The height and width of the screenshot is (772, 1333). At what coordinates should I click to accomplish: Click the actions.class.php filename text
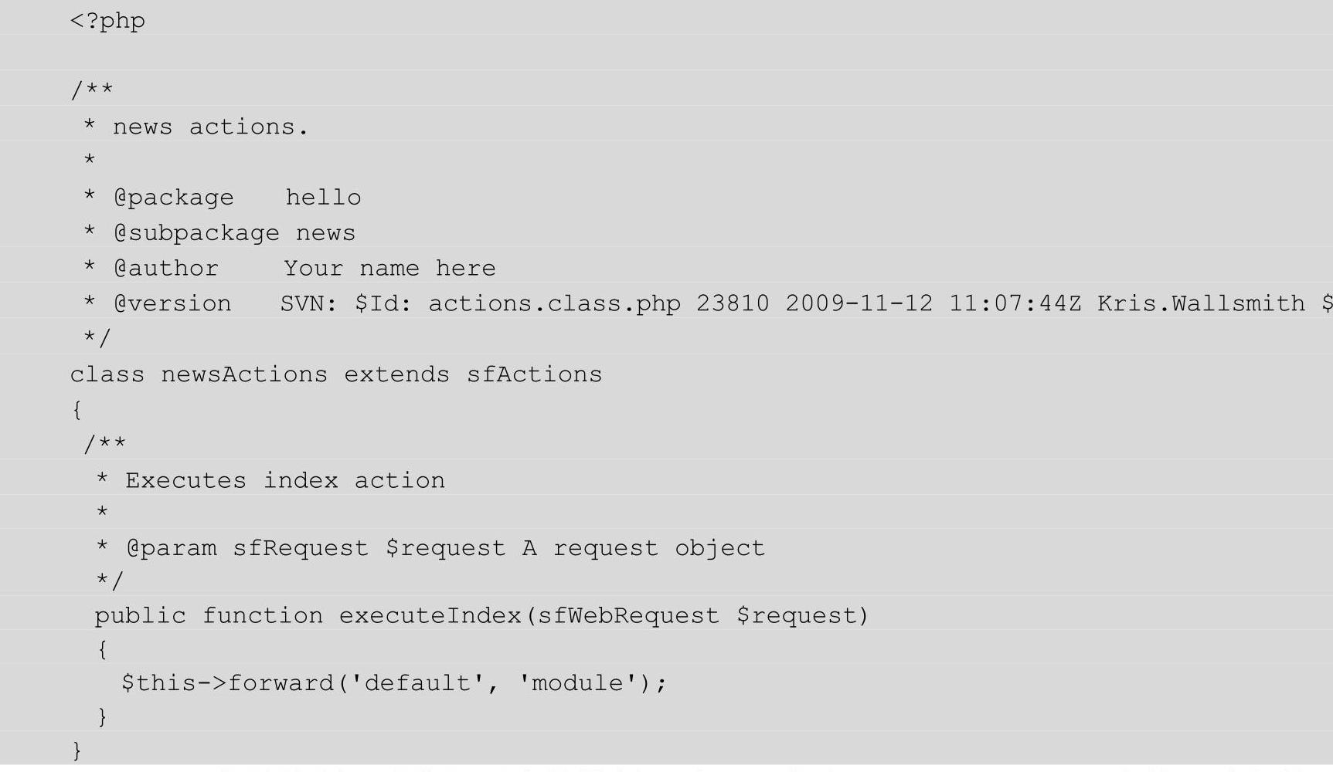(x=554, y=304)
